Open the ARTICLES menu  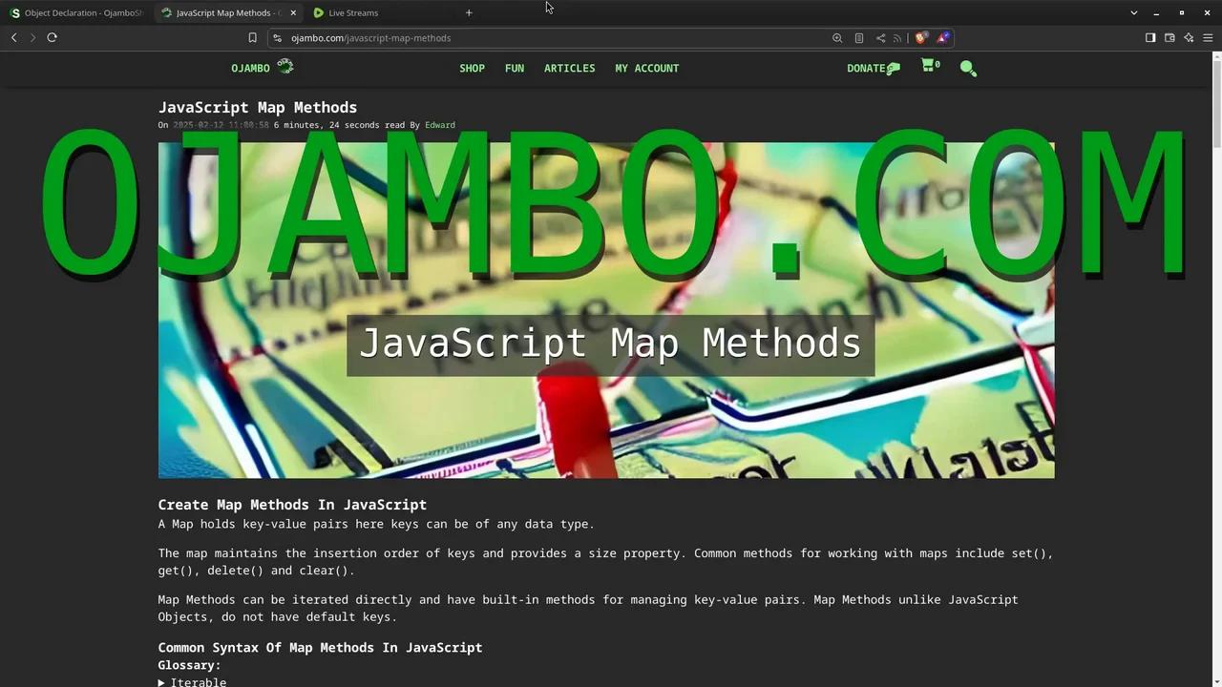569,68
